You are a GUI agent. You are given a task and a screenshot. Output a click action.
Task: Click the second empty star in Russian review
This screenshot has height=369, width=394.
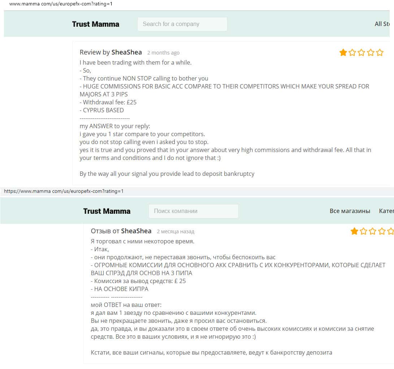click(x=363, y=231)
